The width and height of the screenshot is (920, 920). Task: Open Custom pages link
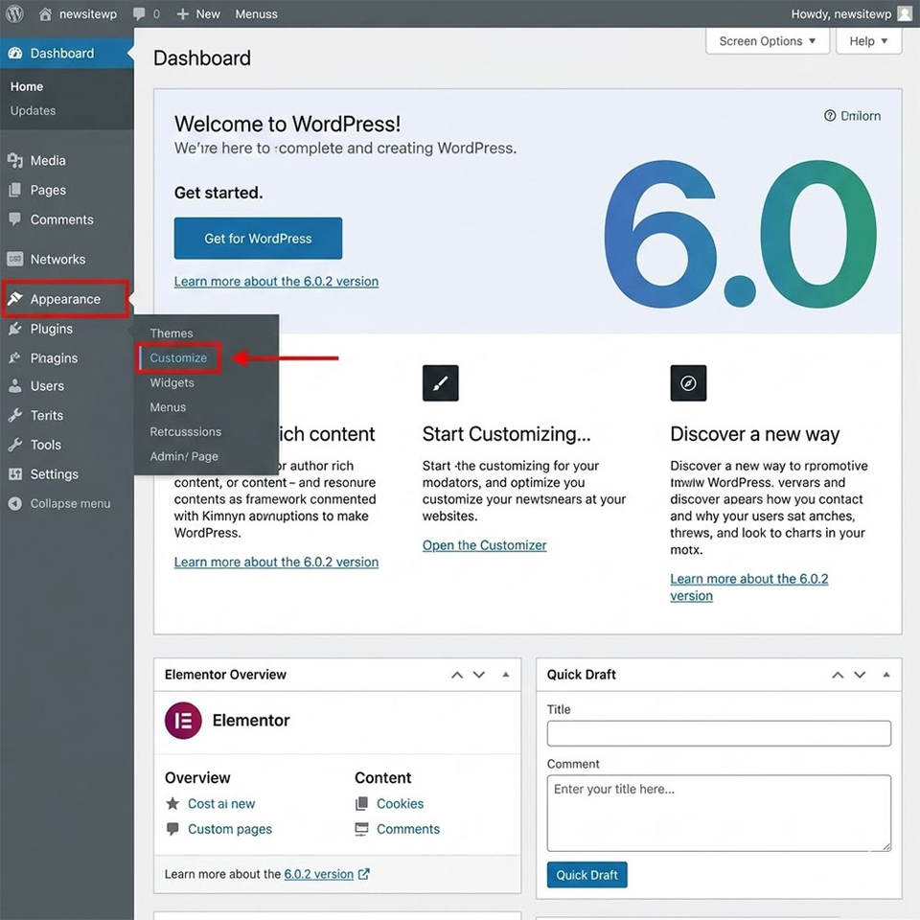pyautogui.click(x=230, y=829)
